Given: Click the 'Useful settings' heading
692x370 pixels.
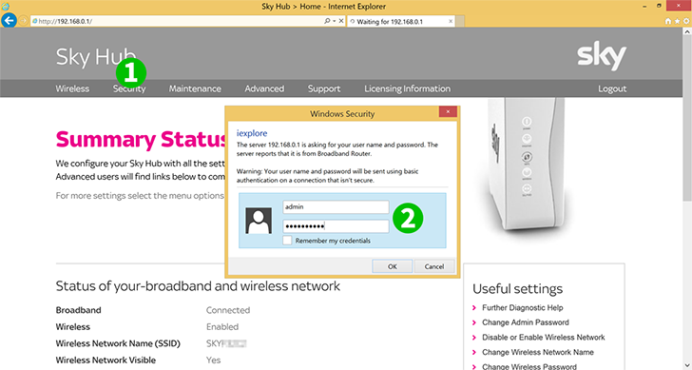Looking at the screenshot, I should point(518,289).
